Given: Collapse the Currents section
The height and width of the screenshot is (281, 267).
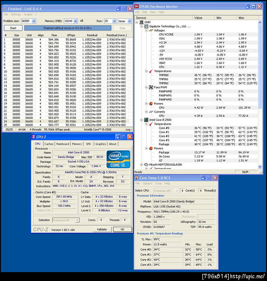Looking at the screenshot, I should point(146,112).
